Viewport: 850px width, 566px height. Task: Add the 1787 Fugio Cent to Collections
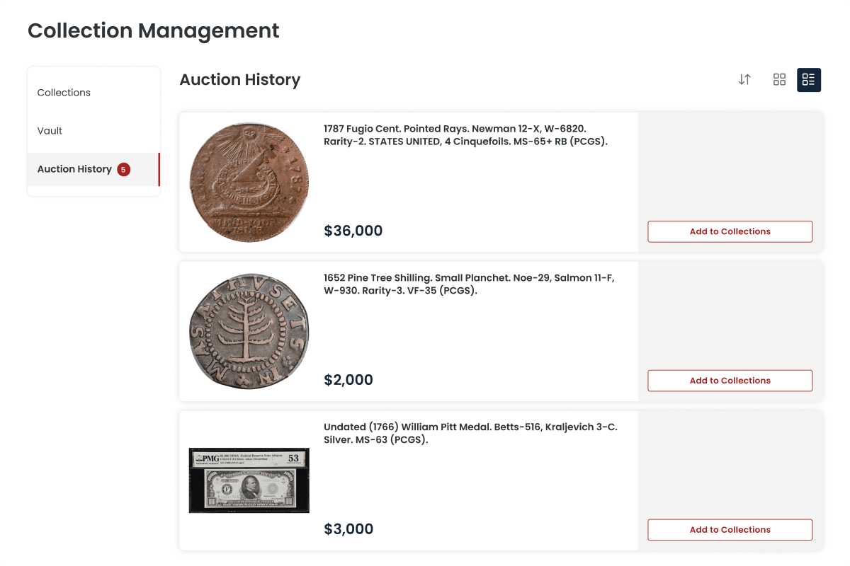pyautogui.click(x=730, y=231)
